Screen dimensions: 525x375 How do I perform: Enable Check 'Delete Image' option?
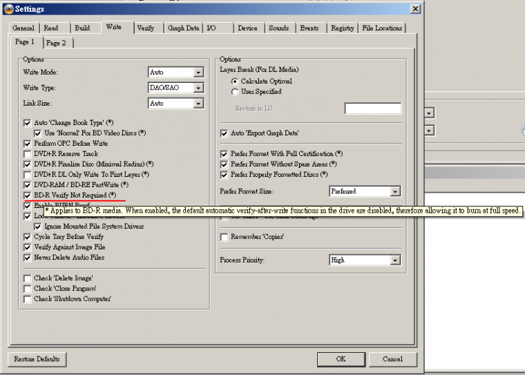point(28,278)
